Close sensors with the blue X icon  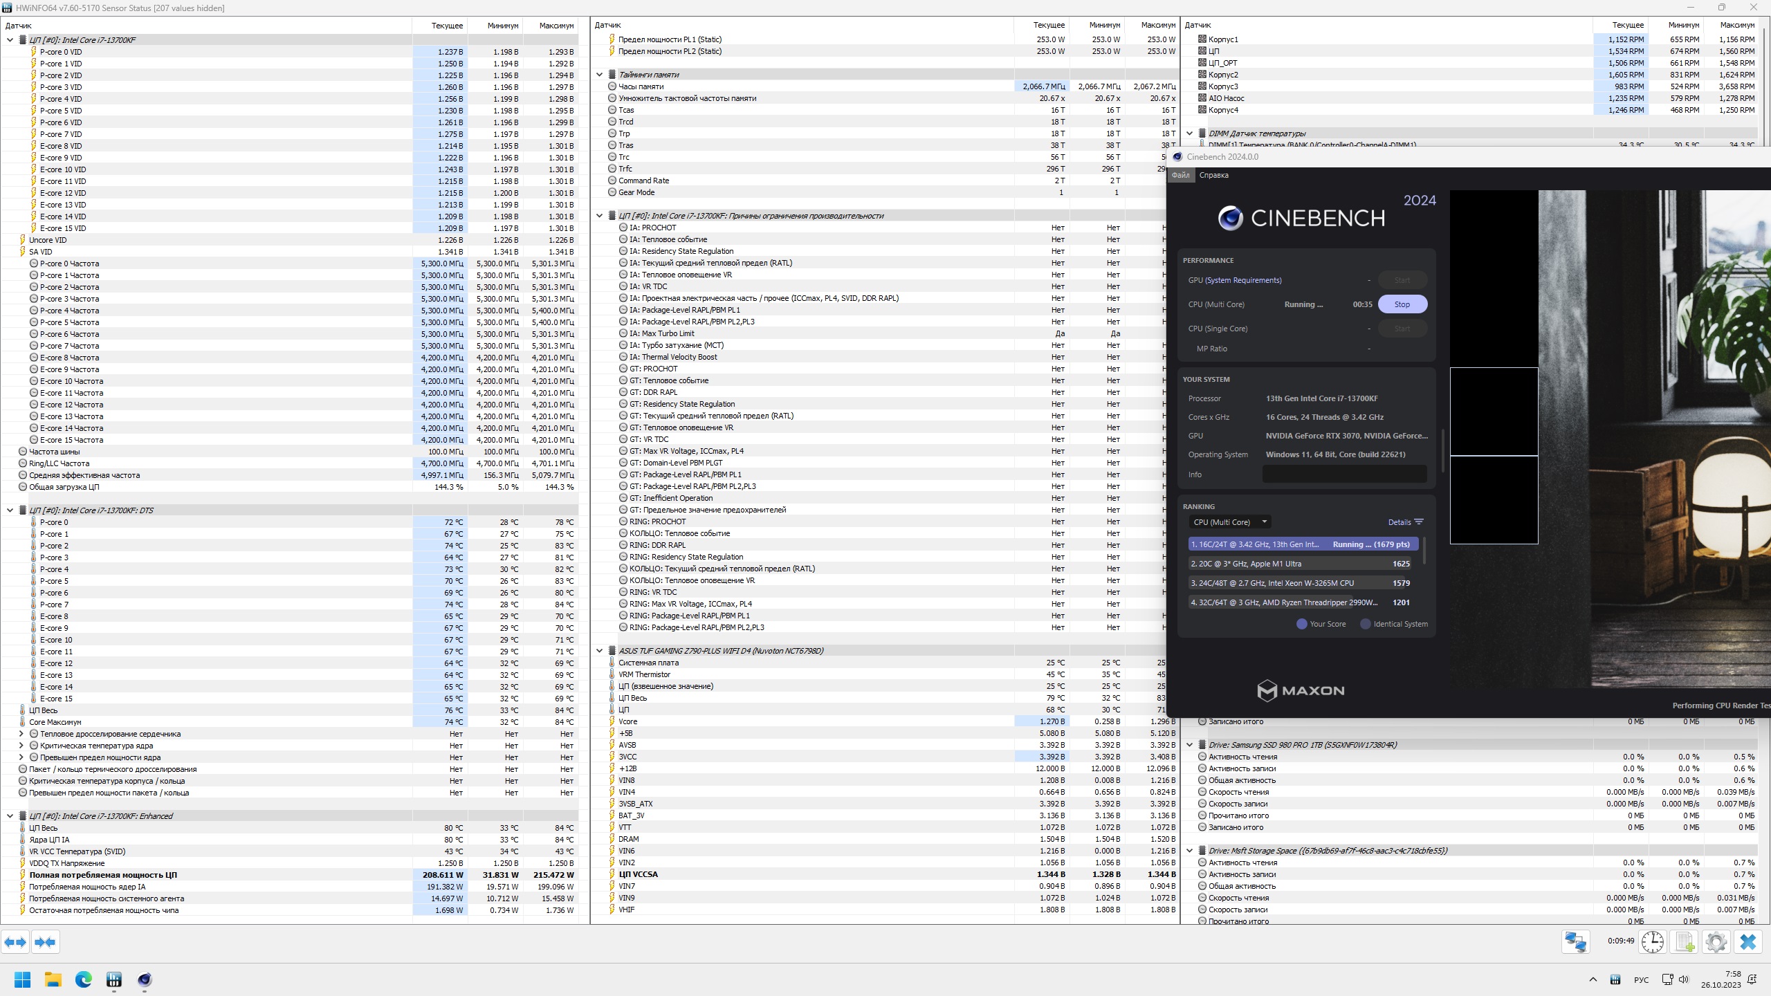click(1748, 942)
